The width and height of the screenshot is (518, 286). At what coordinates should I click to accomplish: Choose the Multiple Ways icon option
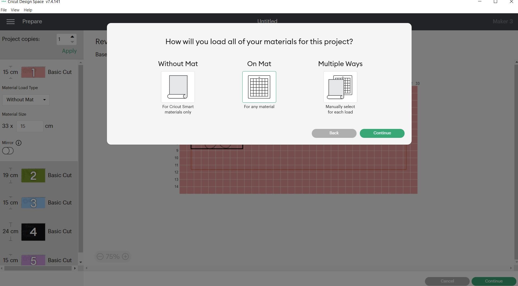click(340, 87)
